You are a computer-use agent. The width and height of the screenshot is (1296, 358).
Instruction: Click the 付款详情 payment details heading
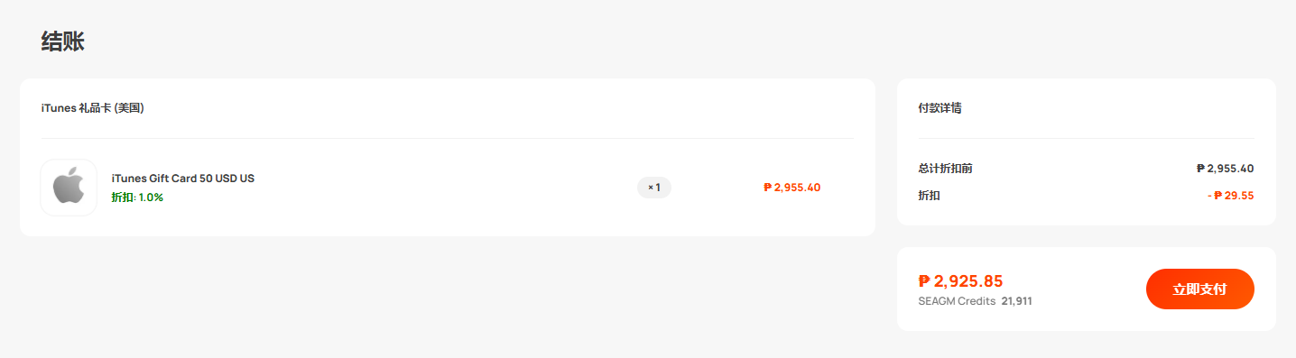[x=940, y=108]
